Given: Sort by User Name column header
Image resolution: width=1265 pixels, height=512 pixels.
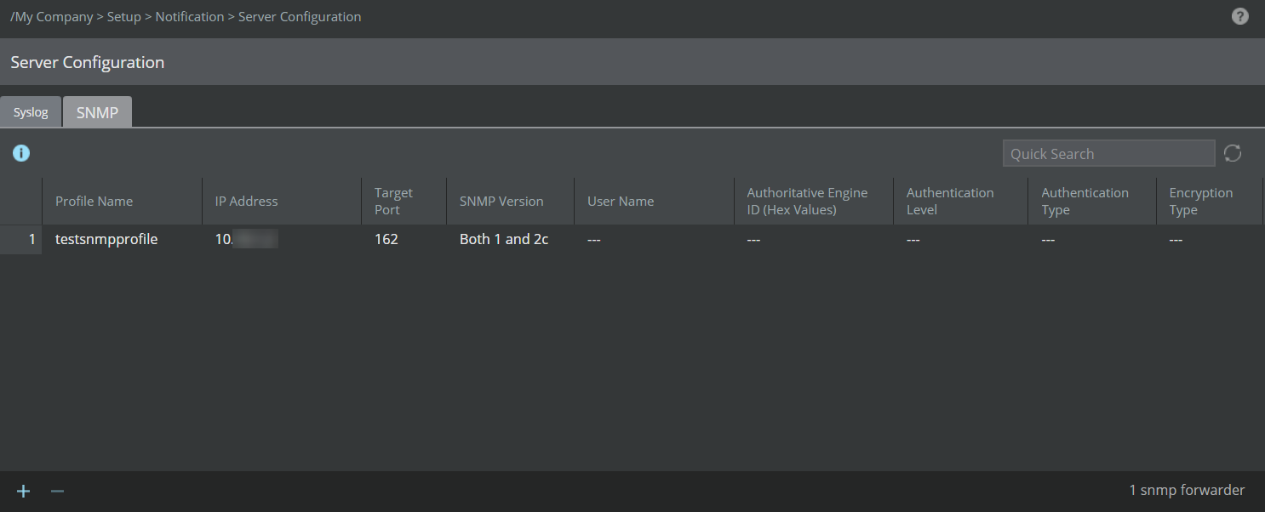Looking at the screenshot, I should point(654,202).
